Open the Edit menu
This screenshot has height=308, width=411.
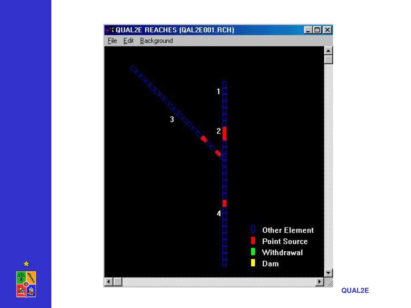tap(128, 41)
